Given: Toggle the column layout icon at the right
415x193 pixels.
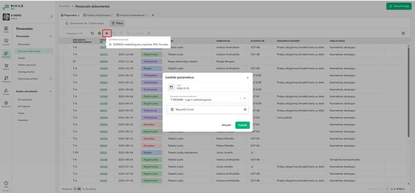Looking at the screenshot, I should (x=403, y=33).
